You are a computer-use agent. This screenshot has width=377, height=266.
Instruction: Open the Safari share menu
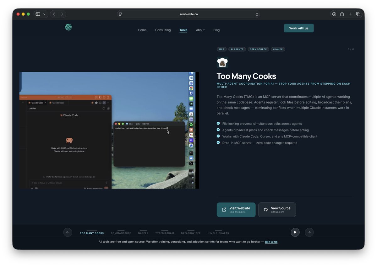coord(342,14)
